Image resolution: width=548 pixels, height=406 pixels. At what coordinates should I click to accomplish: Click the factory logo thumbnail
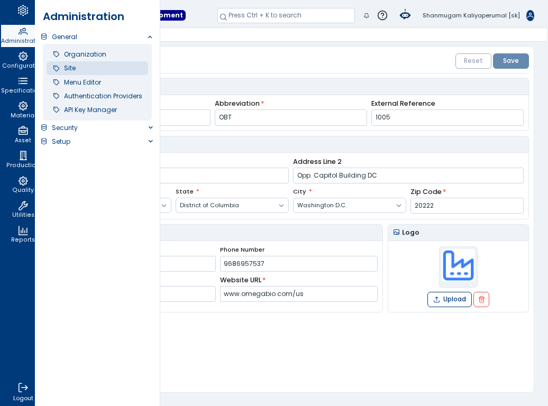[x=458, y=266]
